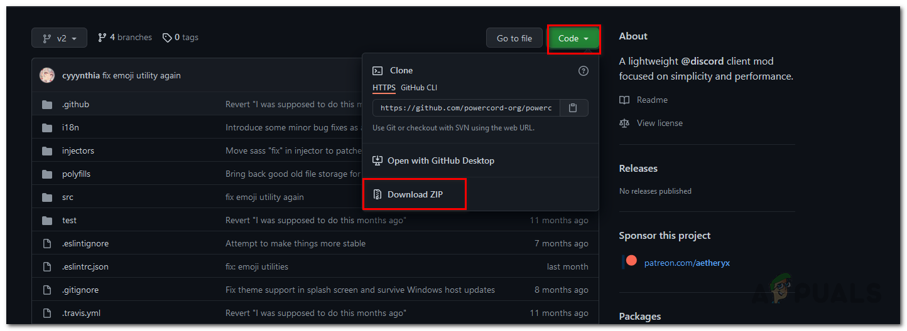Click the tag icon beside 0 tags

pyautogui.click(x=167, y=38)
